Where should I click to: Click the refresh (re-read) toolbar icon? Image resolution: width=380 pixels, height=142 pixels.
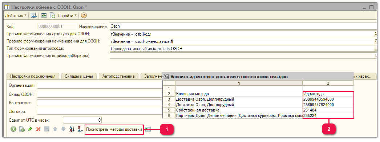[44, 16]
